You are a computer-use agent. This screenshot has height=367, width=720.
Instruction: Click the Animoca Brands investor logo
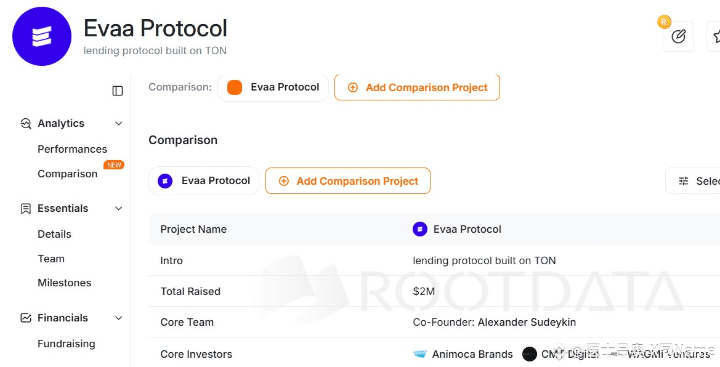point(420,354)
